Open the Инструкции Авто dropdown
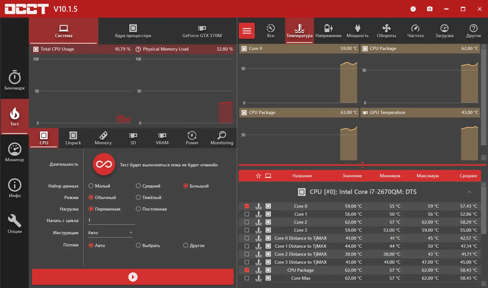The height and width of the screenshot is (288, 488). click(x=110, y=233)
